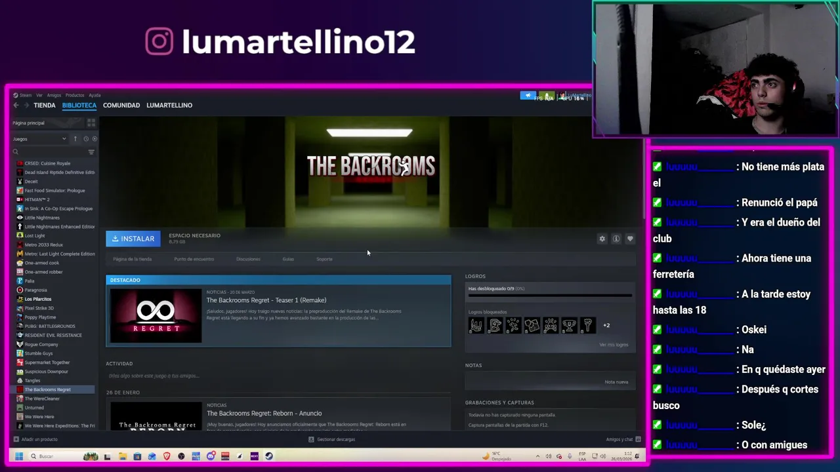840x472 pixels.
Task: Open Página de la tienda link
Action: click(132, 259)
